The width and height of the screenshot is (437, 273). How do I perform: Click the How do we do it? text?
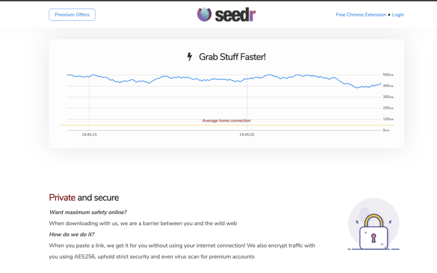point(72,235)
